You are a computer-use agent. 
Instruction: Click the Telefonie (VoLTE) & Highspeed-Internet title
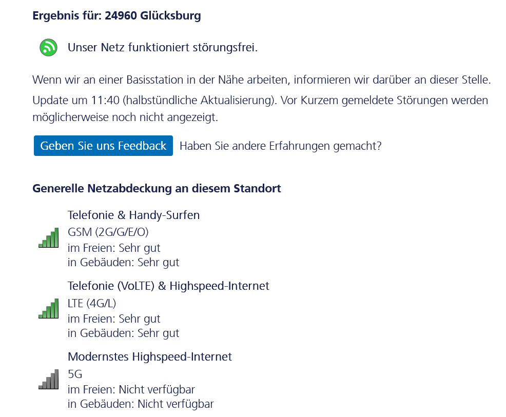click(168, 286)
